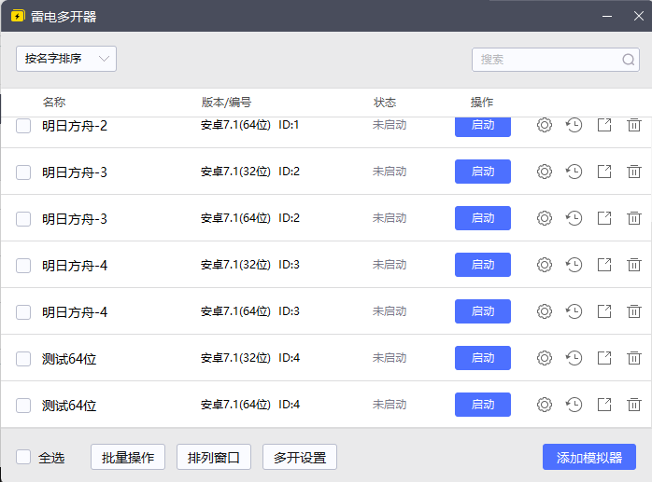This screenshot has width=652, height=482.
Task: Start the 明日方舟-4 32位 instance with 启动
Action: [482, 265]
